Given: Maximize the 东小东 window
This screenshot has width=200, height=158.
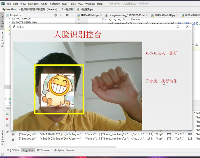Looking at the screenshot, I should [x=178, y=27].
